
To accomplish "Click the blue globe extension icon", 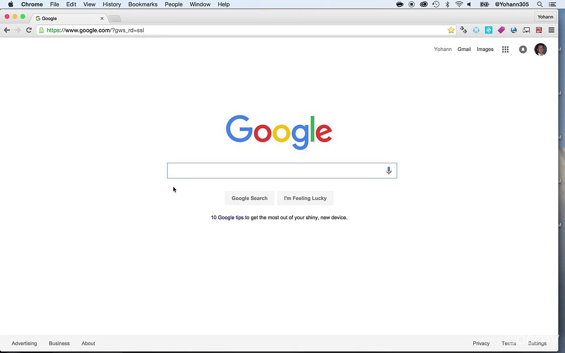I will coord(514,30).
